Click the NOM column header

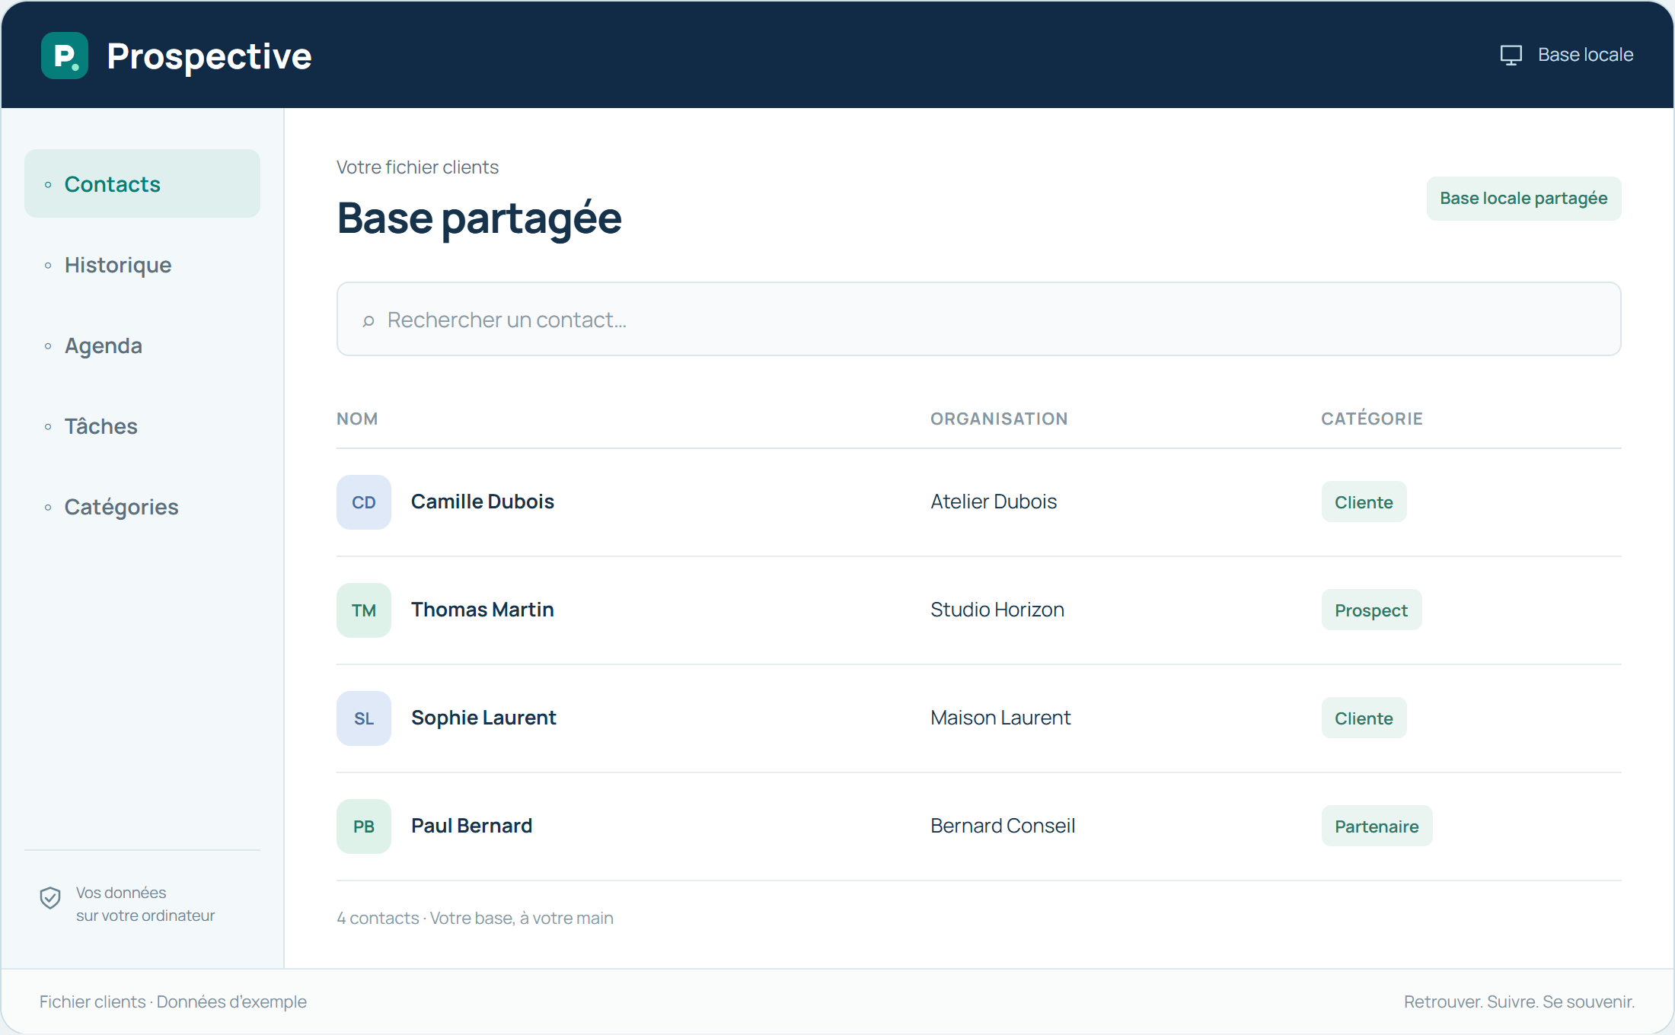click(x=357, y=419)
